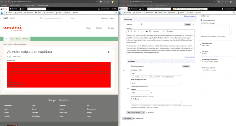Insert a block quote in the editor
The width and height of the screenshot is (236, 126).
(147, 31)
